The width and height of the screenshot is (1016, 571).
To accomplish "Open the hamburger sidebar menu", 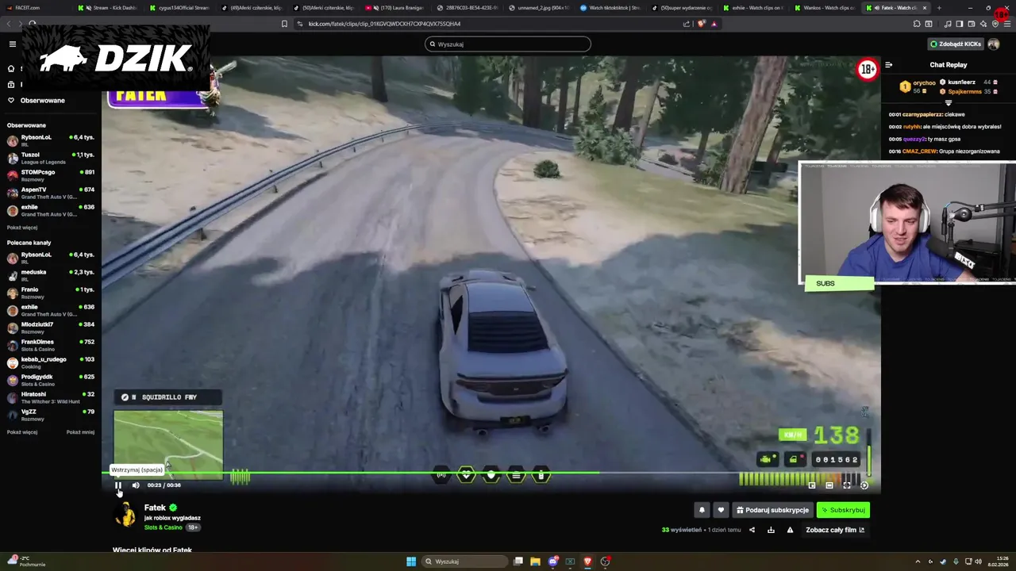I will tap(12, 44).
